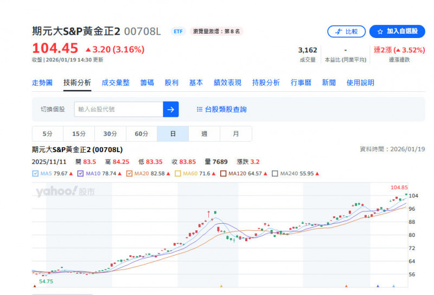Choose the 5分 chart interval
The image size is (434, 295).
click(x=48, y=134)
